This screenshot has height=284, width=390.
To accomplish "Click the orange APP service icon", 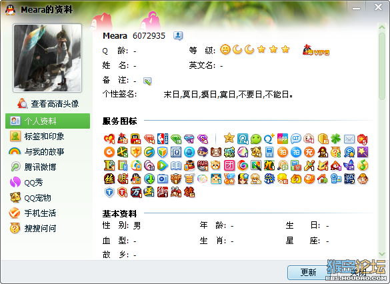I will coord(283,139).
